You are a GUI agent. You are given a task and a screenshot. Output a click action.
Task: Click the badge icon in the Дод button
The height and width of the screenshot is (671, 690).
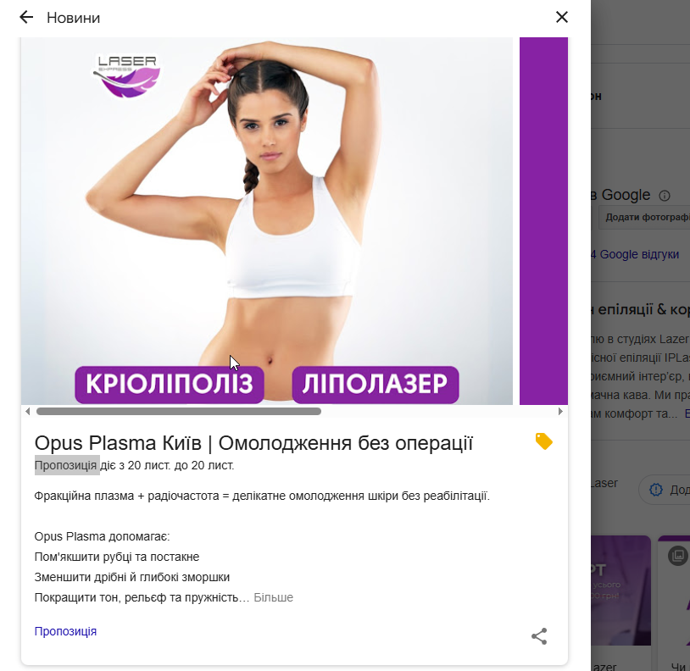point(656,490)
